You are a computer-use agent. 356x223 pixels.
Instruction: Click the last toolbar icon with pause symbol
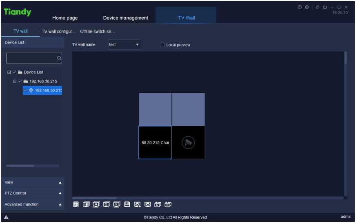(168, 204)
